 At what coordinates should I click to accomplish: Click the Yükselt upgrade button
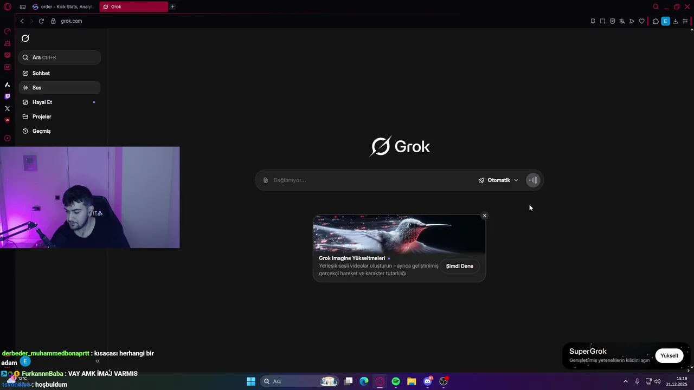coord(669,356)
